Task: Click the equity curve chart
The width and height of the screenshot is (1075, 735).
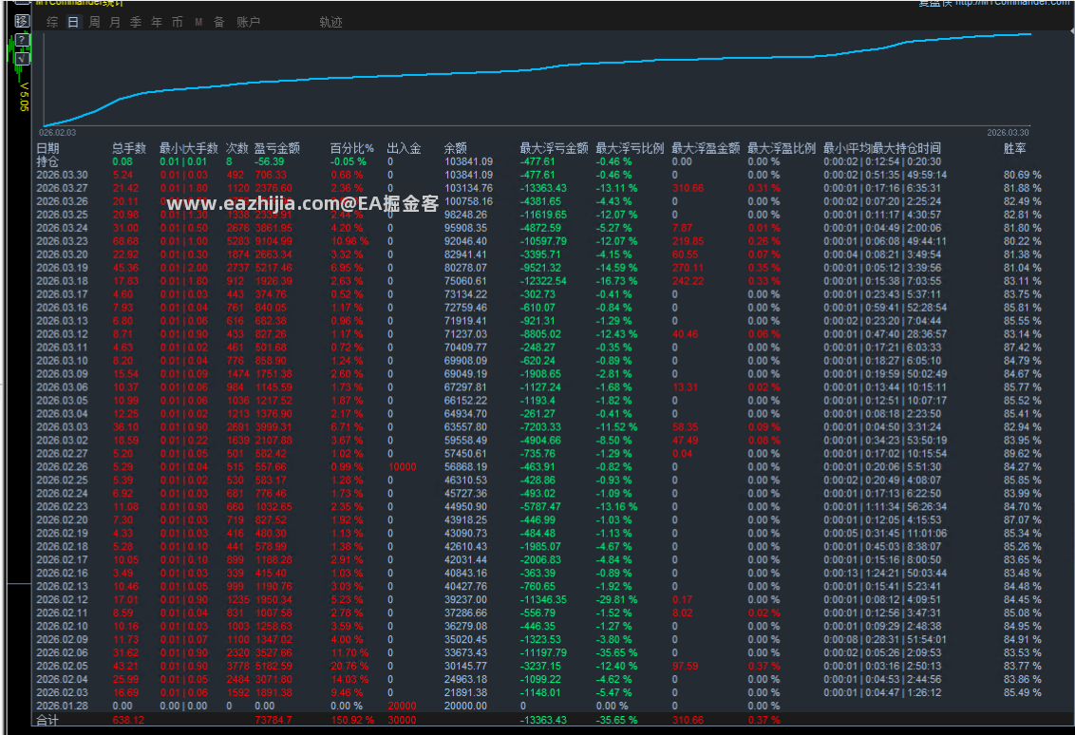Action: [x=537, y=79]
